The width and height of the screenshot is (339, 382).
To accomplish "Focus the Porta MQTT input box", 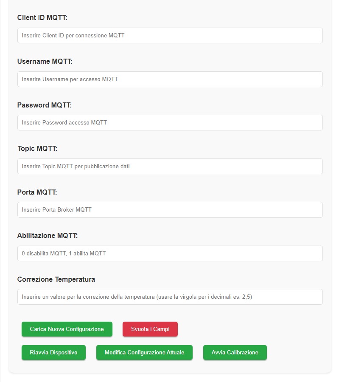I will pos(170,210).
